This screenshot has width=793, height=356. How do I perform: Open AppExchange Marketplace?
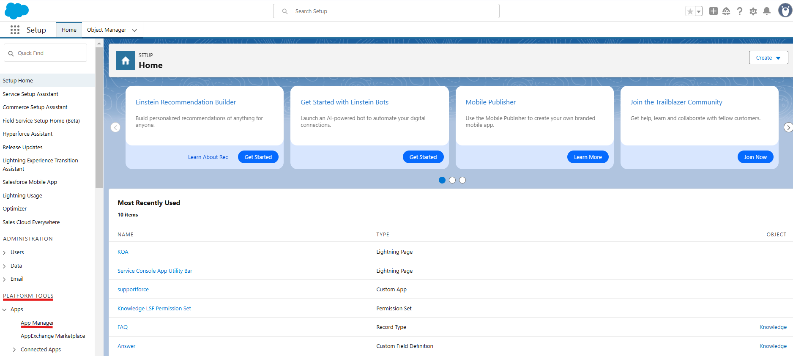pos(53,336)
